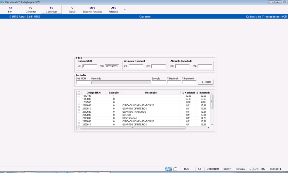Image resolution: width=288 pixels, height=173 pixels.
Task: Click the Cód. NCM inclusion field
Action: [x=84, y=82]
